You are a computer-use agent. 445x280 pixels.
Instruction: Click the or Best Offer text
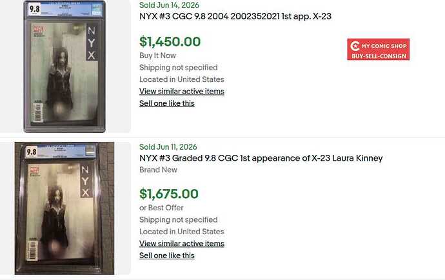[161, 208]
